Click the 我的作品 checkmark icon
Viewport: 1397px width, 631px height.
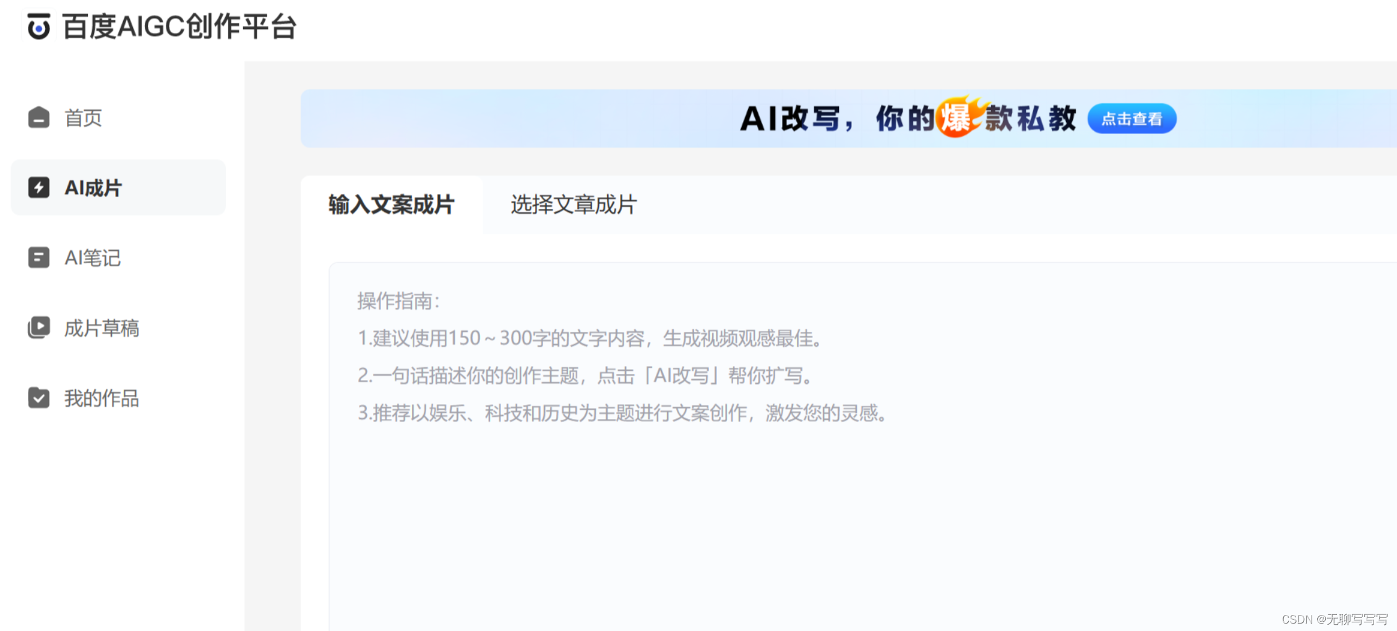38,398
